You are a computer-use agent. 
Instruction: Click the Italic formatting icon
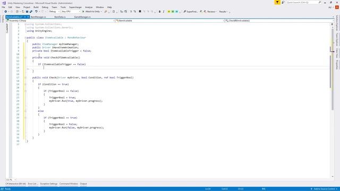click(164, 12)
